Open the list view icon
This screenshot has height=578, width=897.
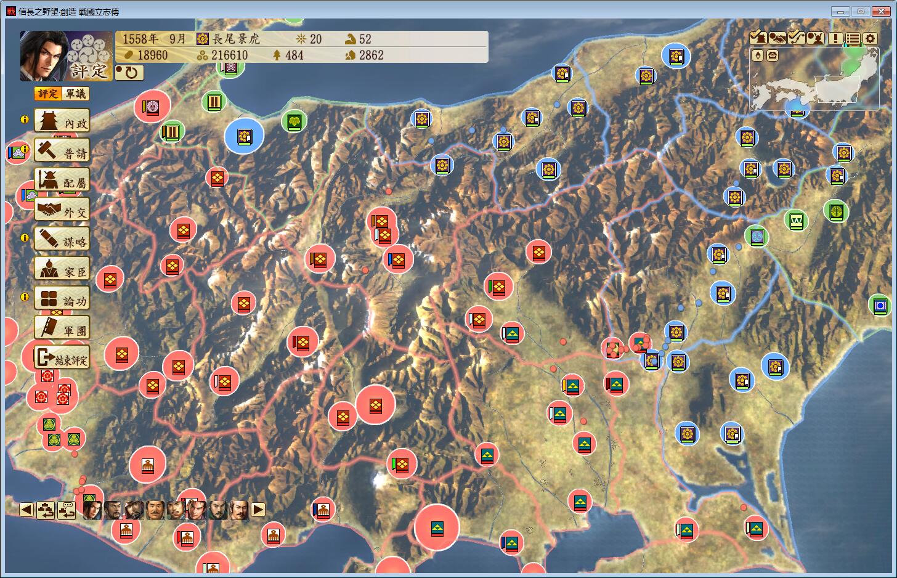point(853,38)
